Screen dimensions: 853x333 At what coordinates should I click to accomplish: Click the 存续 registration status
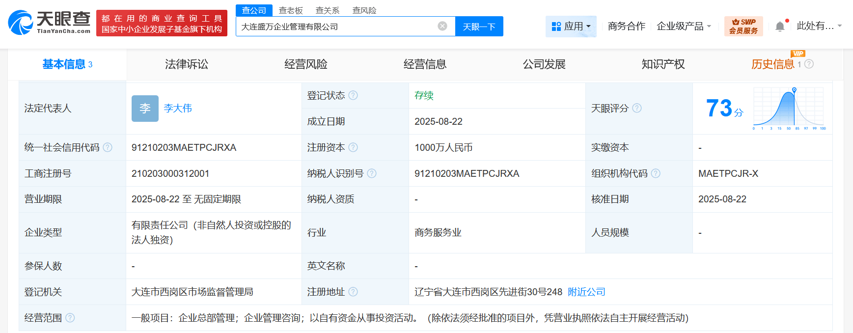[424, 95]
